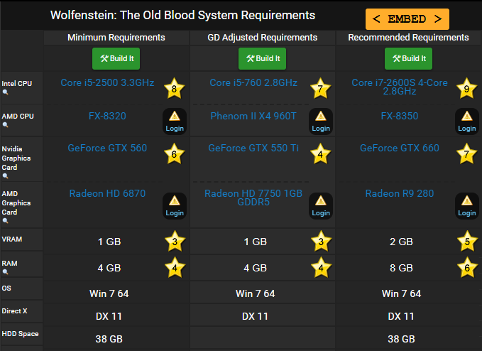Screen dimensions: 482x351
Task: Click the star rating 4 beside GeForce GTX 550 Ti
Action: (x=321, y=153)
